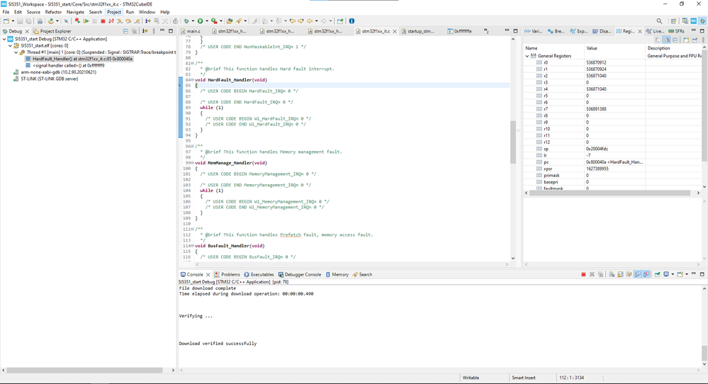Image resolution: width=708 pixels, height=384 pixels.
Task: Click the search magnifier icon in top right
Action: pyautogui.click(x=659, y=21)
